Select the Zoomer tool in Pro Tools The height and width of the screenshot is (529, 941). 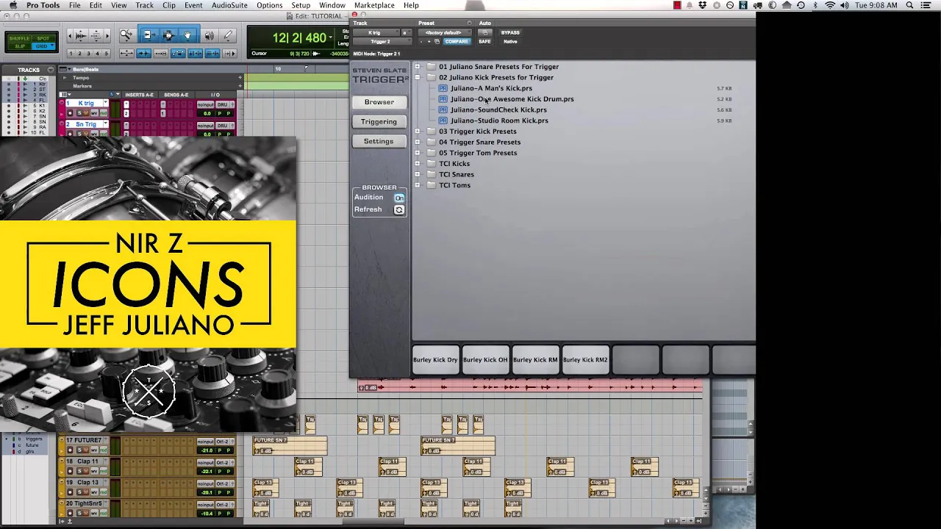coord(126,35)
